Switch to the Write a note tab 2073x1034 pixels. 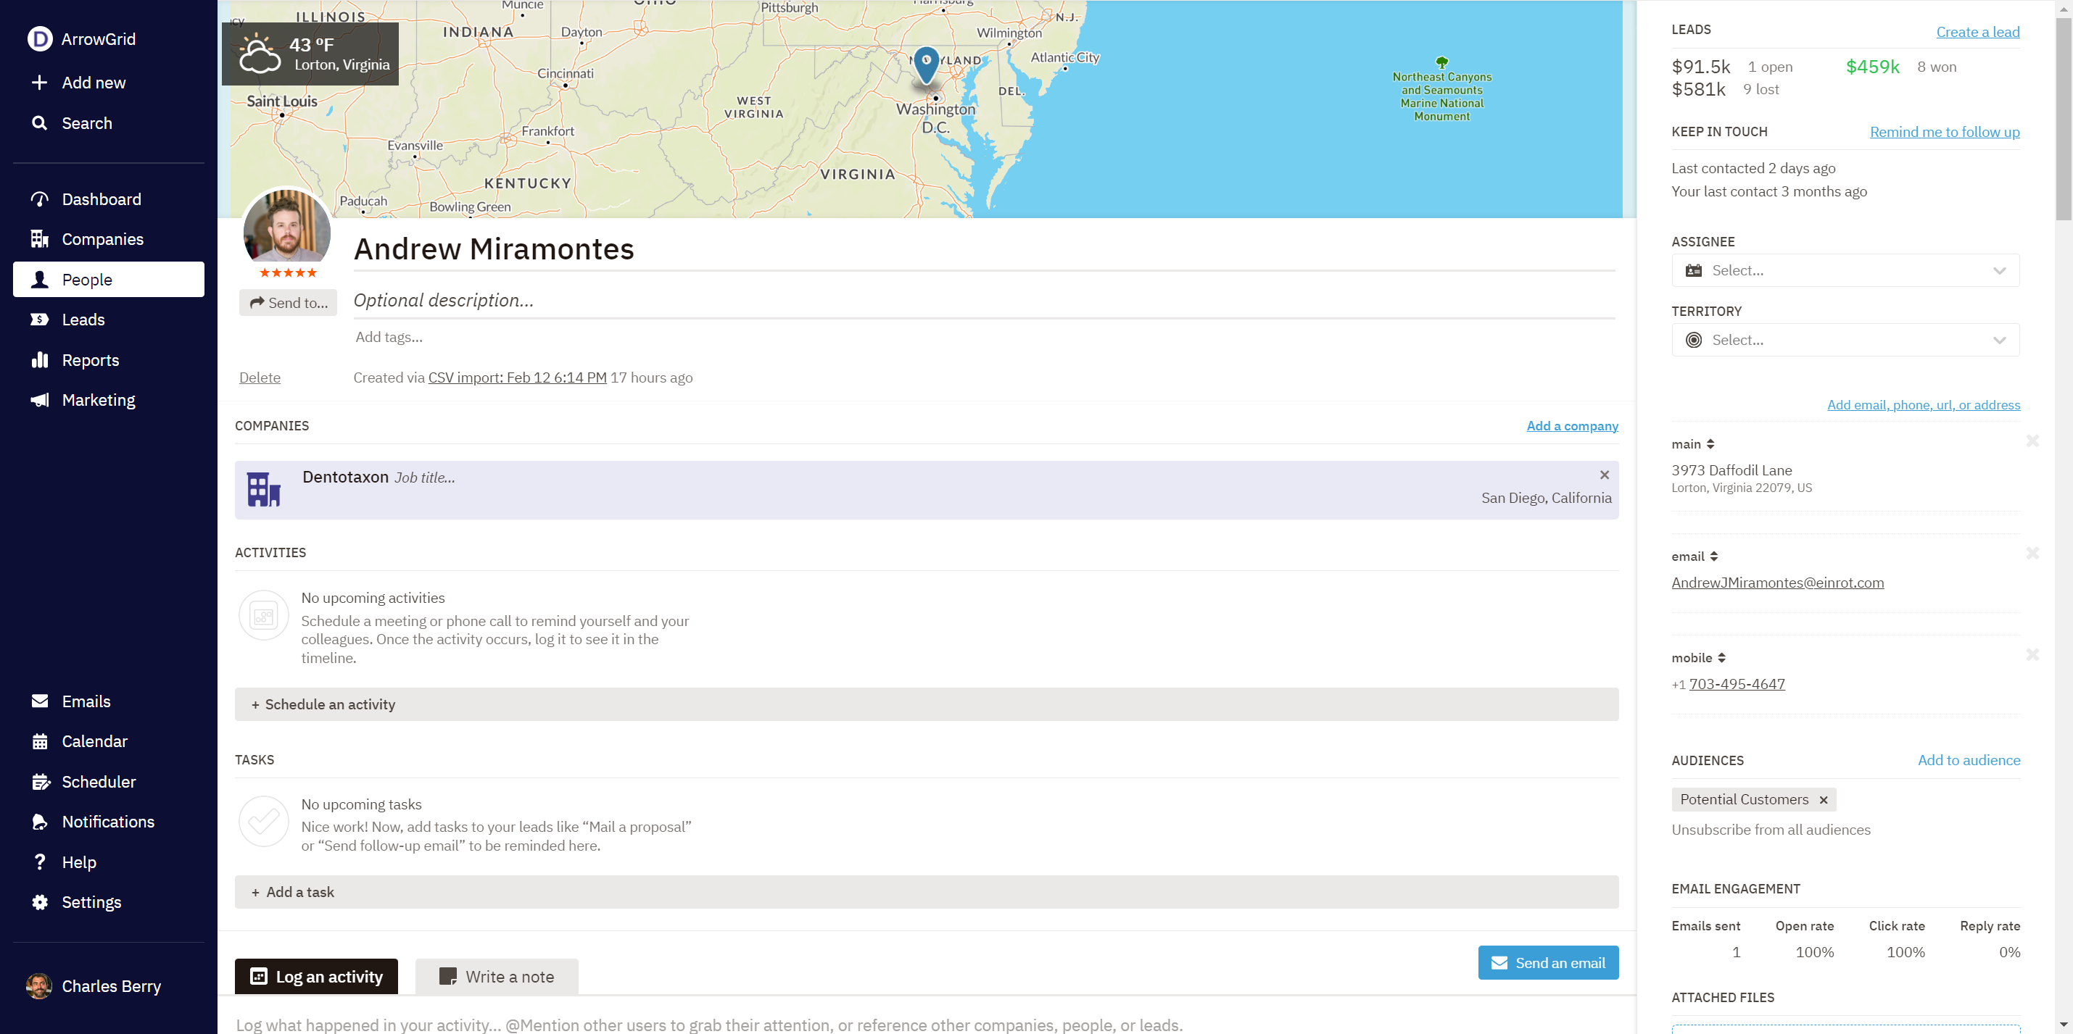(x=497, y=977)
